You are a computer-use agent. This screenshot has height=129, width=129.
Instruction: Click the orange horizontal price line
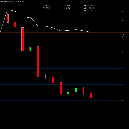[x=64, y=32]
